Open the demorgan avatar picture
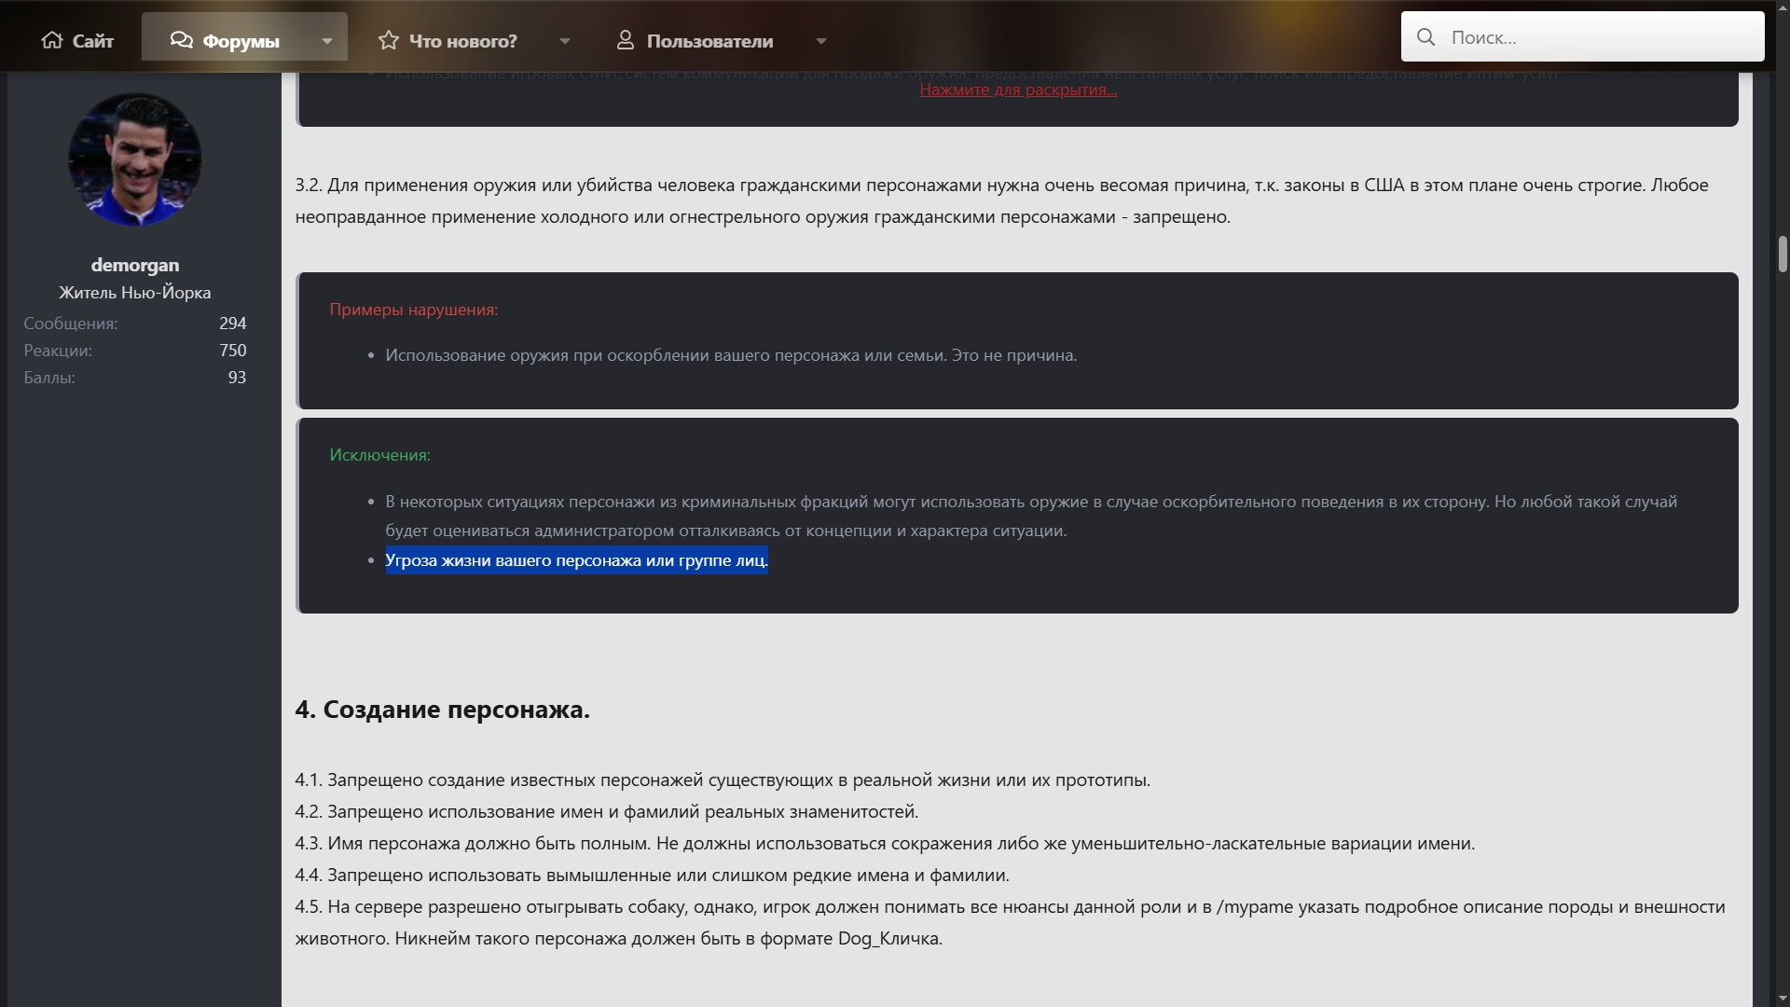 135,159
